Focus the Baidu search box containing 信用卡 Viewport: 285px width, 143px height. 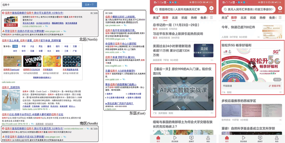[x=42, y=5]
